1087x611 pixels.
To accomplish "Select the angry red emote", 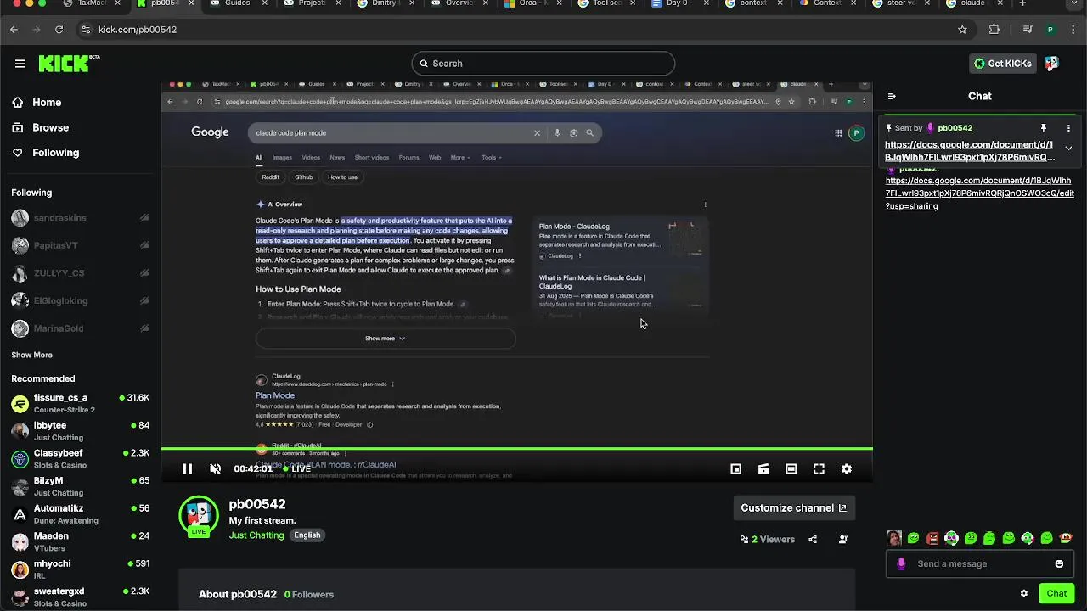I will click(x=932, y=538).
